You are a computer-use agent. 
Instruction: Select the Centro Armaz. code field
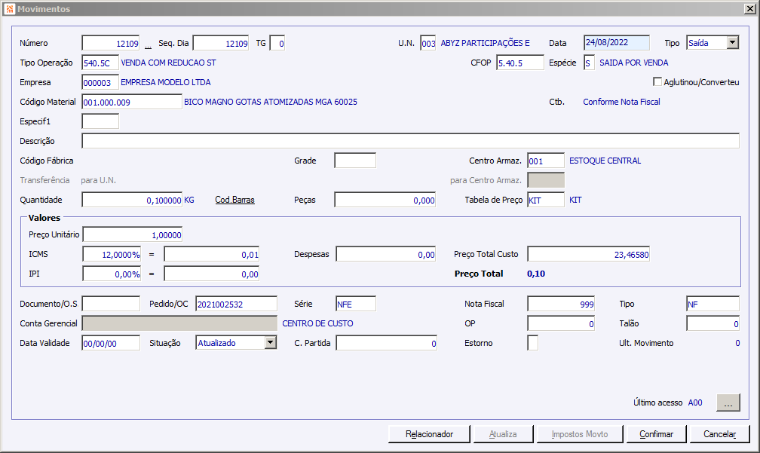pos(546,161)
